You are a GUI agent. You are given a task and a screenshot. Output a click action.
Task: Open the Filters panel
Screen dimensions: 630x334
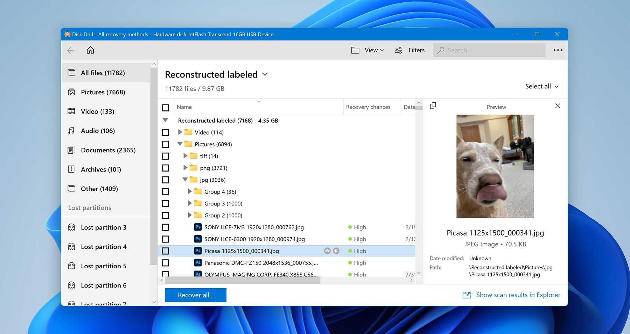(409, 50)
